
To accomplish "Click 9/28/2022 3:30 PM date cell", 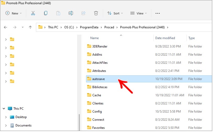I will 168,46.
